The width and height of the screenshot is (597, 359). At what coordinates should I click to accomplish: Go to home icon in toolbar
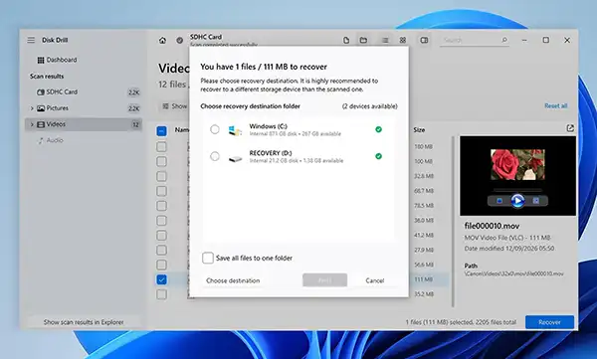point(162,41)
